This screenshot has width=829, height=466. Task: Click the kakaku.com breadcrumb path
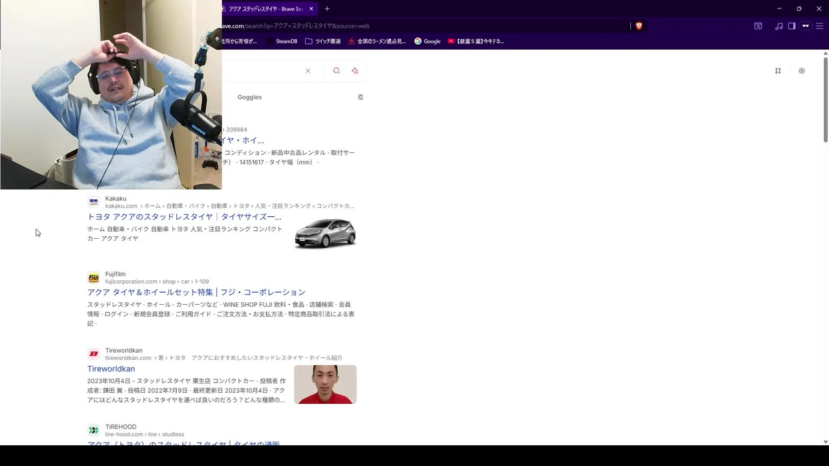[230, 206]
